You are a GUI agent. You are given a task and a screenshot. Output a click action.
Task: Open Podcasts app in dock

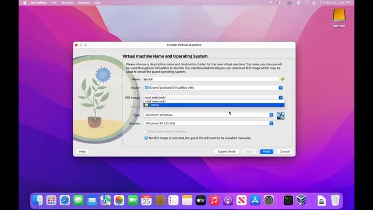[x=228, y=200]
